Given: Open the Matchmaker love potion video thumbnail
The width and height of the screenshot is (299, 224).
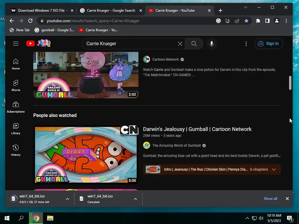Looking at the screenshot, I should point(86,75).
